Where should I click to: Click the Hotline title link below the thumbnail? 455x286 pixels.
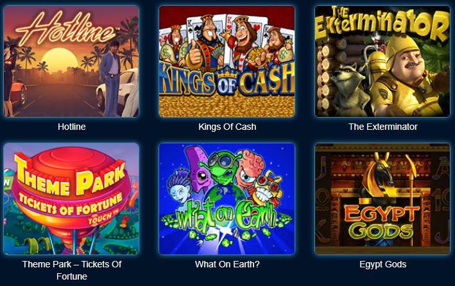point(72,127)
